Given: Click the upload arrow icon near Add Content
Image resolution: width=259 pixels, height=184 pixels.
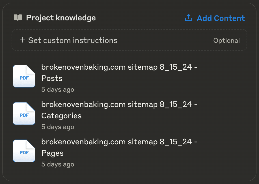Looking at the screenshot, I should (x=189, y=18).
